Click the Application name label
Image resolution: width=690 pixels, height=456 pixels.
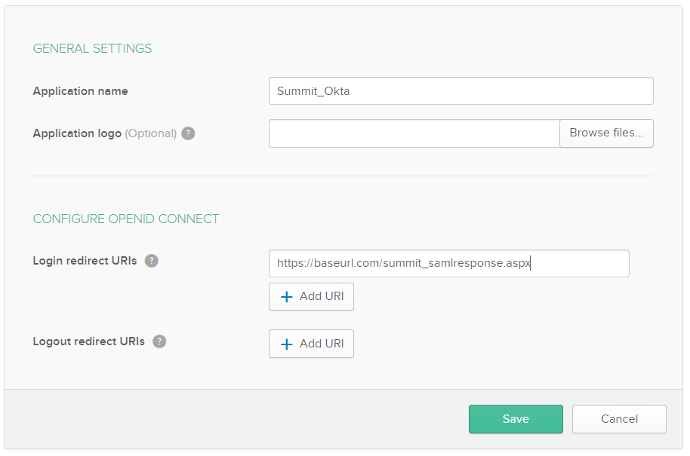point(80,91)
